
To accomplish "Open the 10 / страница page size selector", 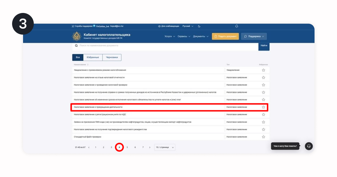I will tap(165, 147).
